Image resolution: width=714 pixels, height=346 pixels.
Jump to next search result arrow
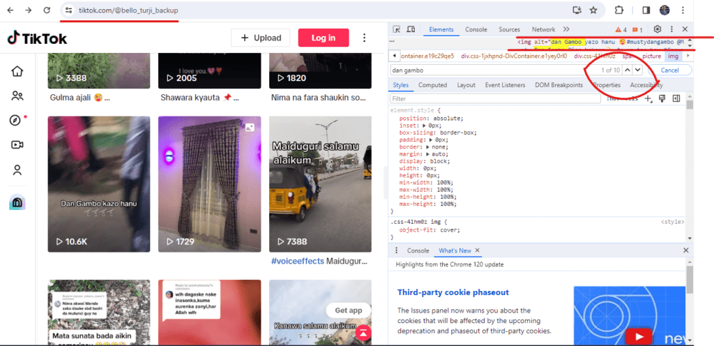click(637, 70)
